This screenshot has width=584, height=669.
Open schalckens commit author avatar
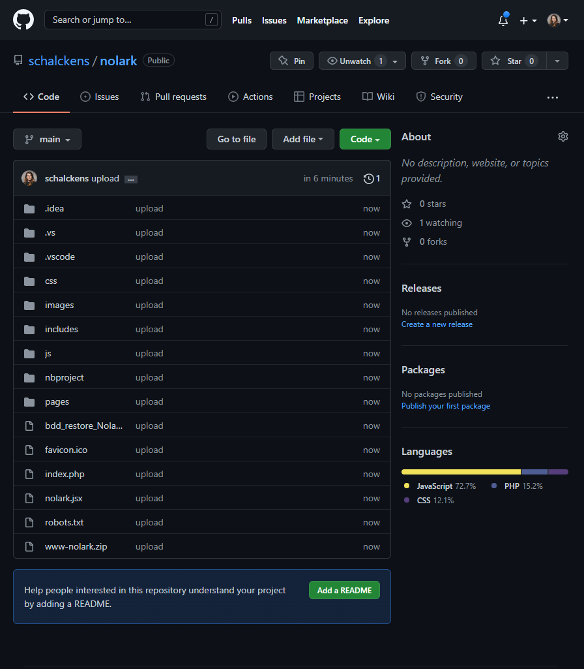point(29,178)
